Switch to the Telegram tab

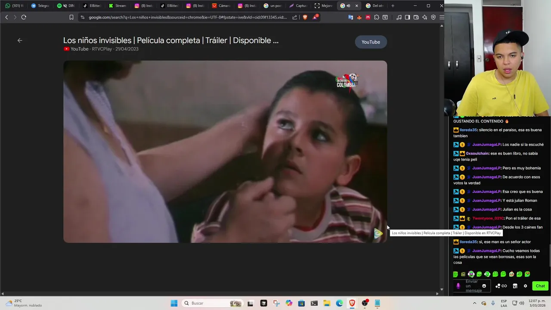[x=40, y=6]
